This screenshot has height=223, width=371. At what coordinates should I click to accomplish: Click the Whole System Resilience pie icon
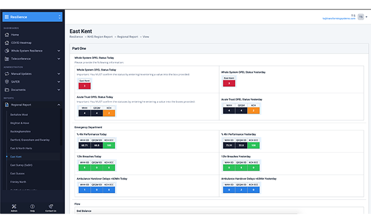pos(7,51)
